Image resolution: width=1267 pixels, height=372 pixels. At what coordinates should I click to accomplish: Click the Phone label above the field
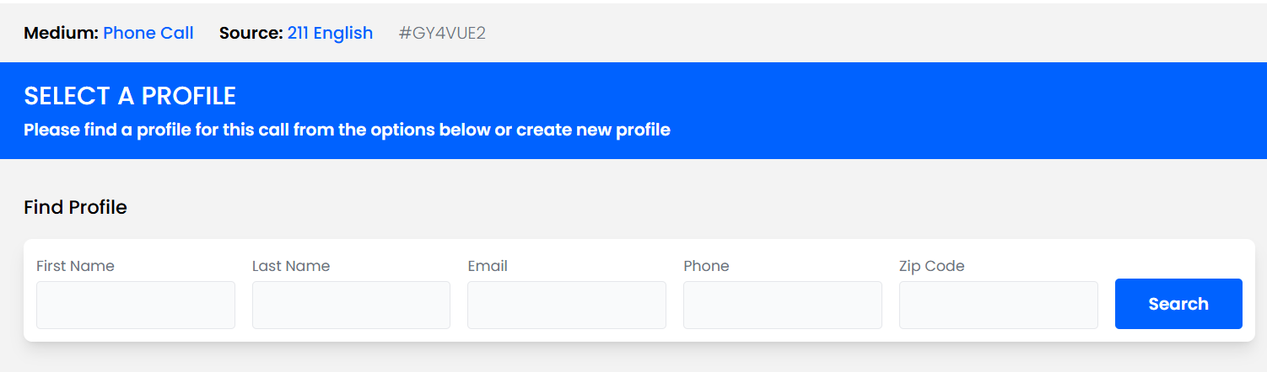tap(706, 266)
